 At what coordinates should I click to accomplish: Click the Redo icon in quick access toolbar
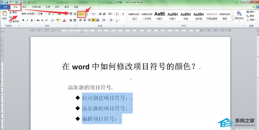[16, 2]
